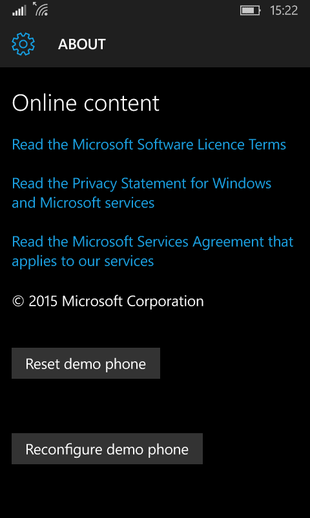The height and width of the screenshot is (518, 310).
Task: Tap link line 'applies to our services'
Action: [x=83, y=262]
